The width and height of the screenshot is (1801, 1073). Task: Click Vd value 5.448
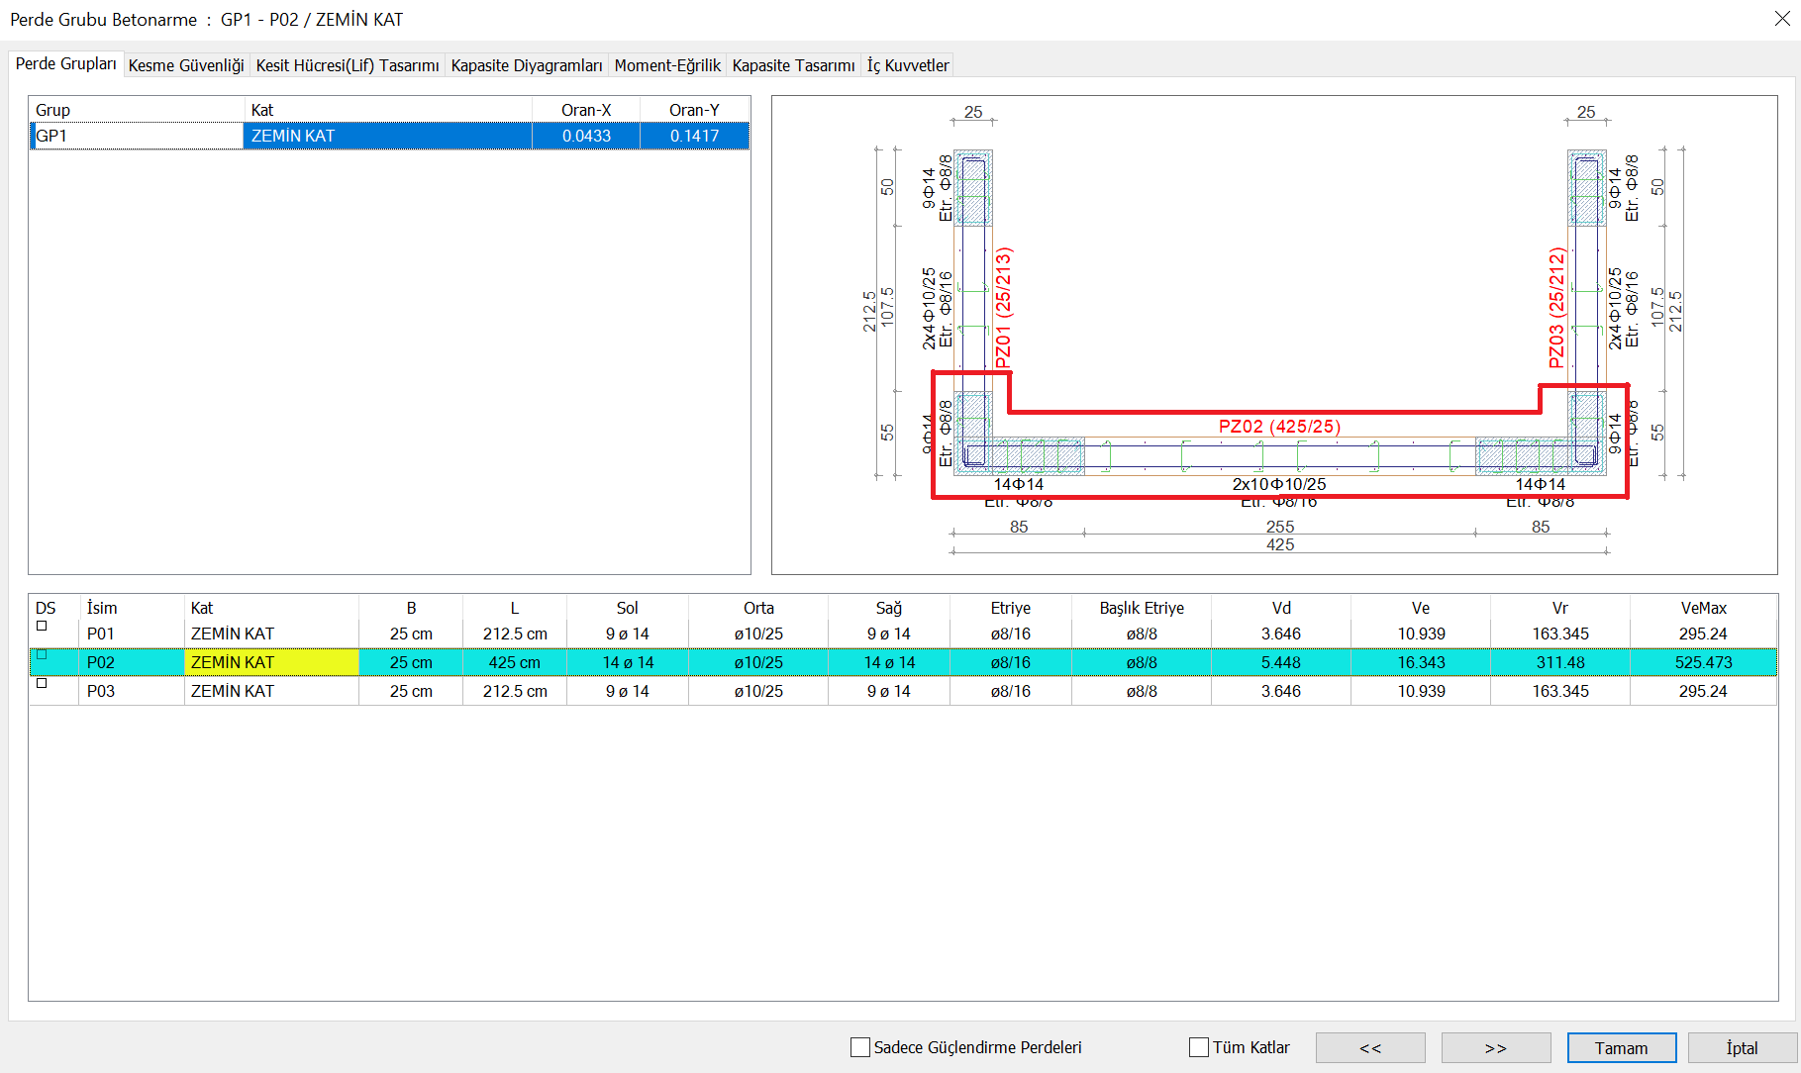tap(1281, 662)
